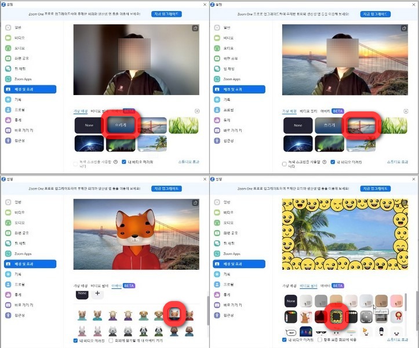The image size is (419, 348).
Task: Open Zoom Apps in the emoji frame window
Action: pos(232,253)
